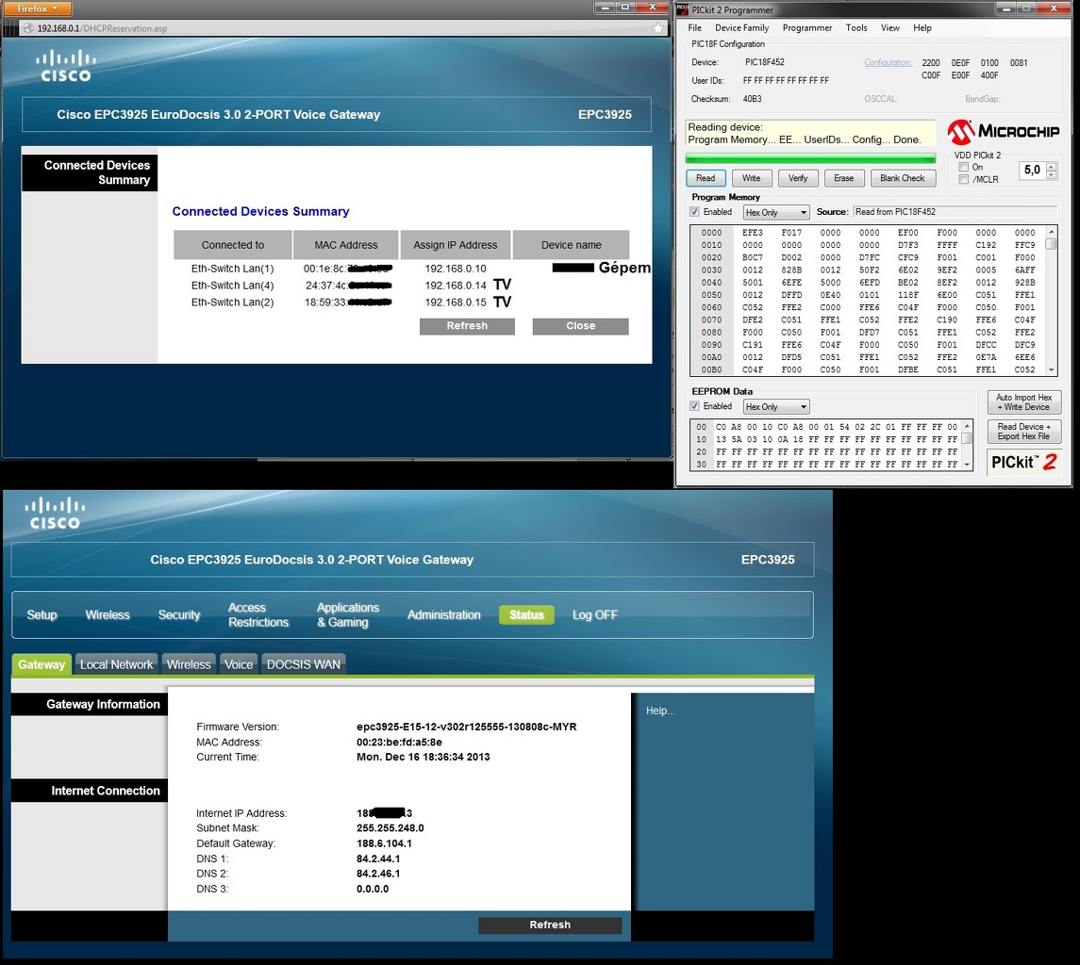Click Auto Import Hex + Write Device button

pos(1023,402)
